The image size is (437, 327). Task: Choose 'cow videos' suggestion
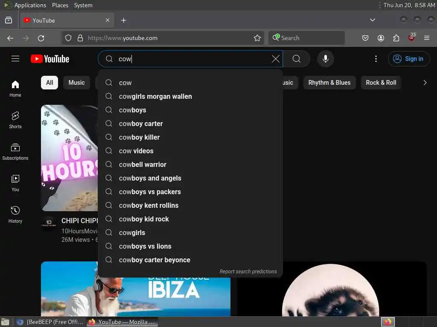click(190, 151)
